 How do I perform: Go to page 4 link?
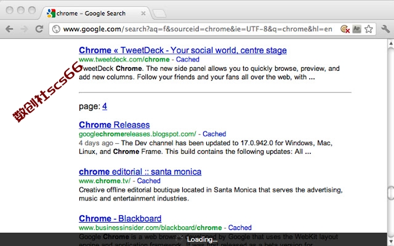point(105,106)
